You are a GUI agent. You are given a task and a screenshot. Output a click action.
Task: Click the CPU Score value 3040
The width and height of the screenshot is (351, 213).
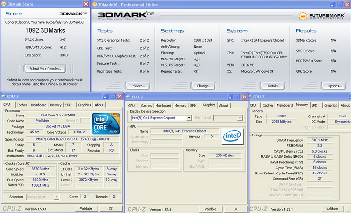pyautogui.click(x=64, y=55)
